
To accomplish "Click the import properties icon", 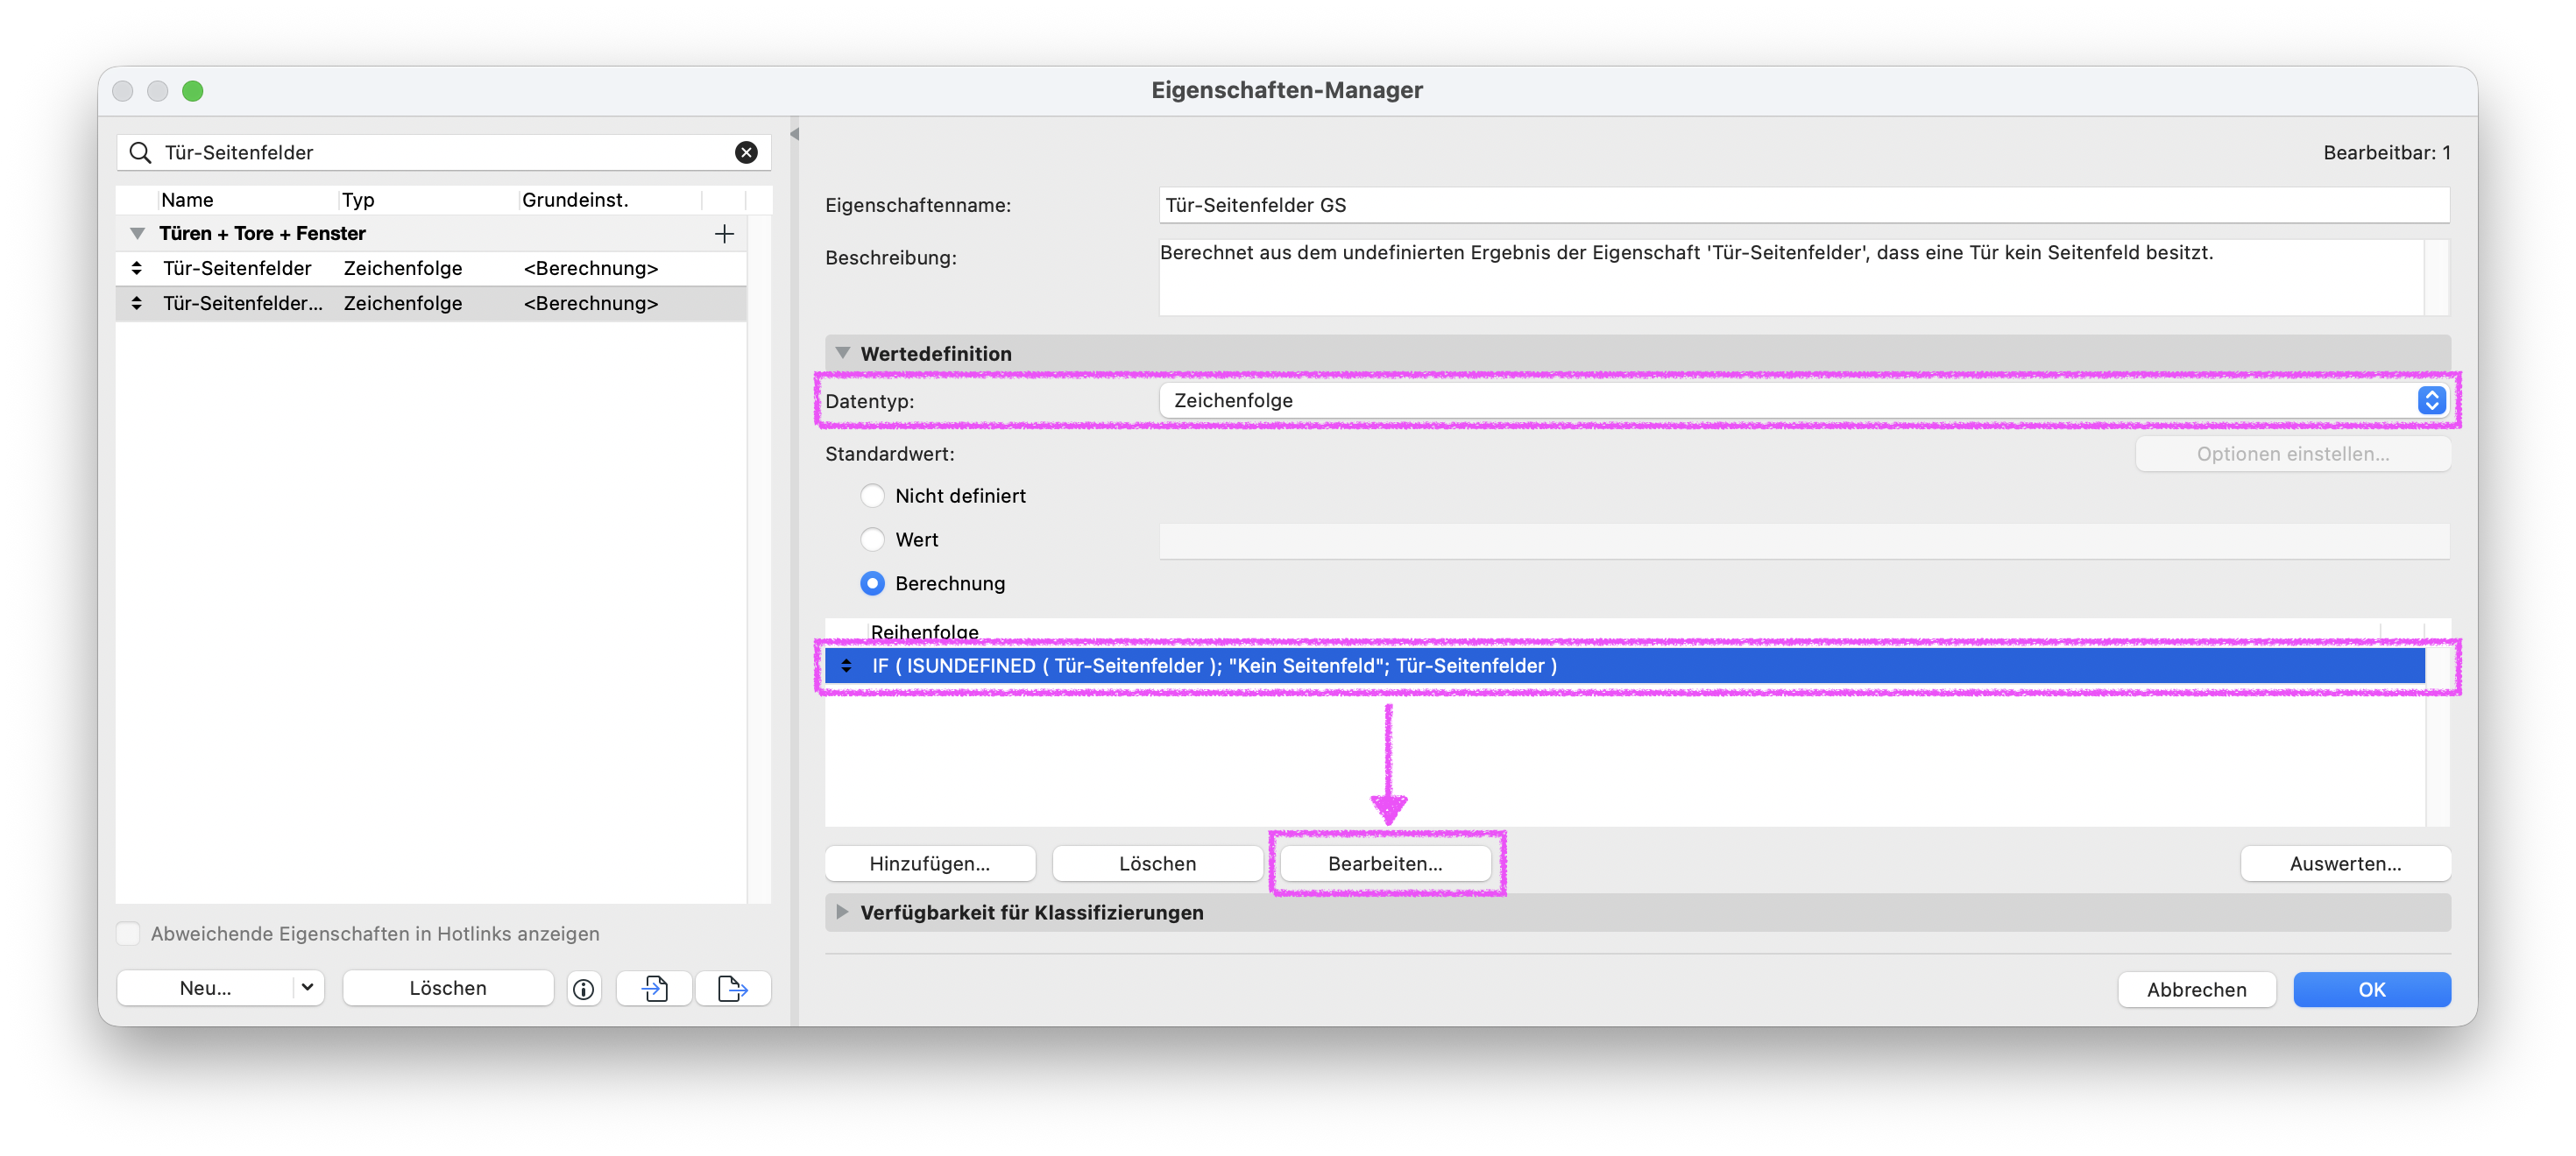I will pyautogui.click(x=654, y=988).
